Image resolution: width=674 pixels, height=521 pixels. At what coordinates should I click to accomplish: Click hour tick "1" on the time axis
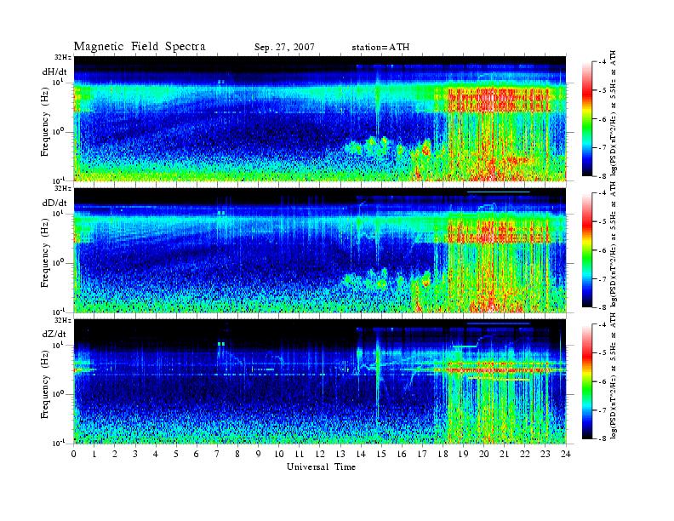click(94, 454)
